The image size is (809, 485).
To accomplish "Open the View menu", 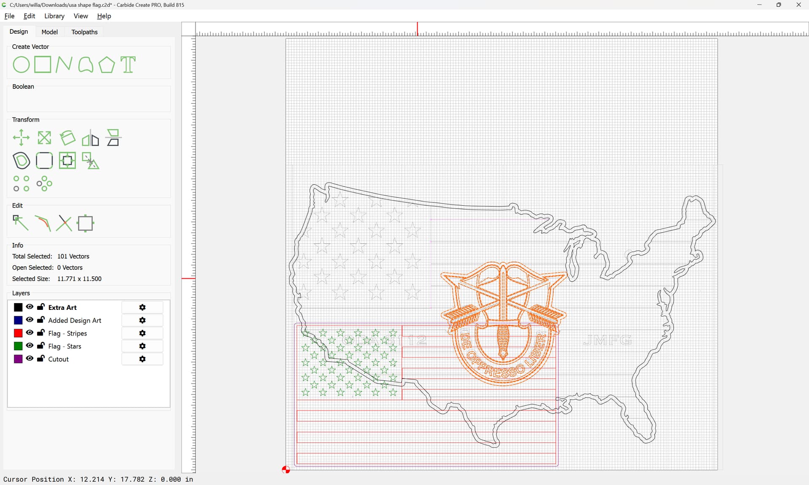I will pyautogui.click(x=80, y=16).
